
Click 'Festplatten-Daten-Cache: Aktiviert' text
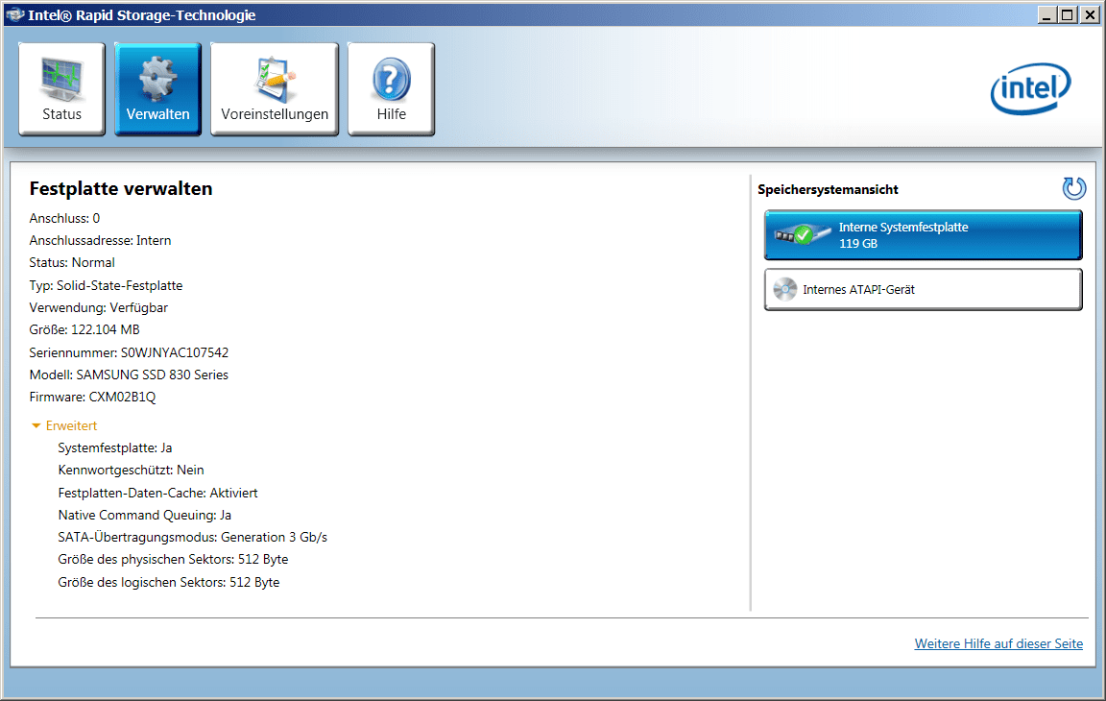[x=158, y=493]
